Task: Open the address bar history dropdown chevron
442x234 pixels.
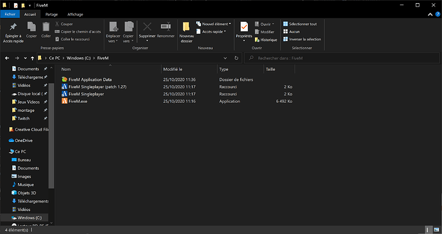Action: coord(225,58)
